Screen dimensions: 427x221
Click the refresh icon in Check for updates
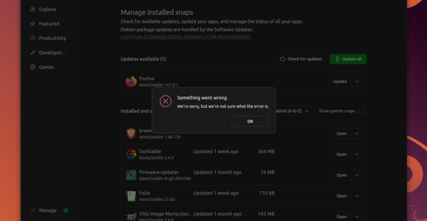coord(282,59)
